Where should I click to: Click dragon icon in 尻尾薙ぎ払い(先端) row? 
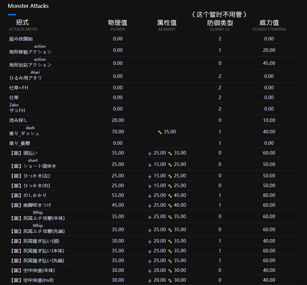(x=150, y=261)
